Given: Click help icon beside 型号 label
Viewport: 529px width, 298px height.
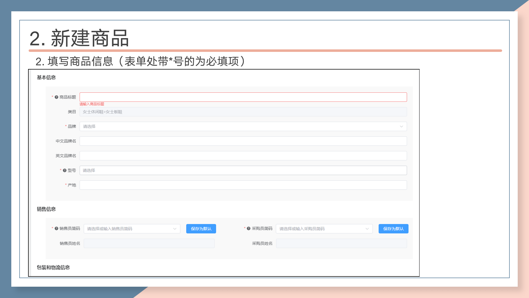Looking at the screenshot, I should pos(65,171).
